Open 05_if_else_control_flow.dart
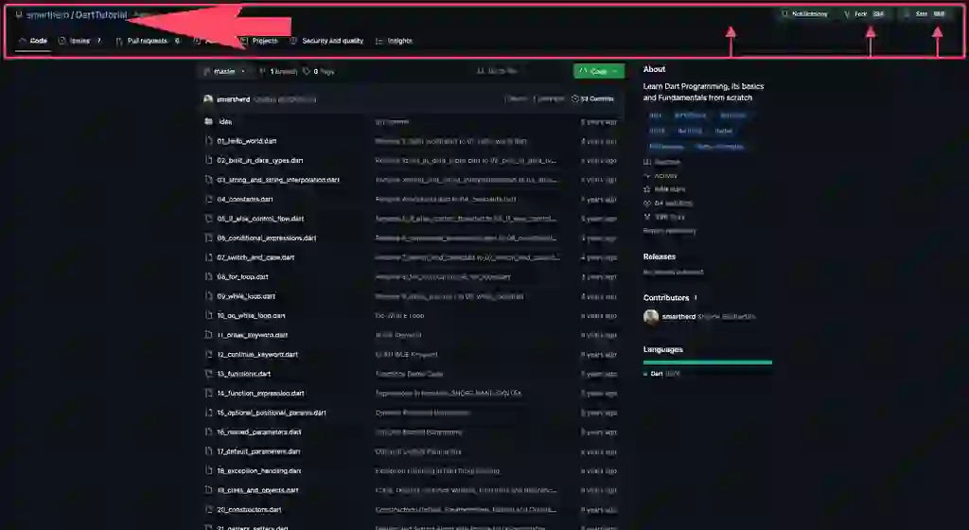The width and height of the screenshot is (969, 530). pos(260,219)
